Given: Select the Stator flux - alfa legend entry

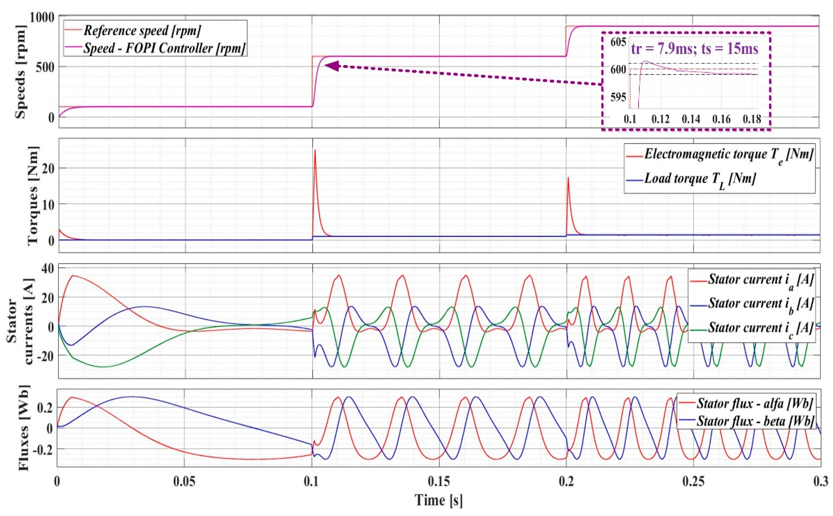Looking at the screenshot, I should tap(754, 404).
